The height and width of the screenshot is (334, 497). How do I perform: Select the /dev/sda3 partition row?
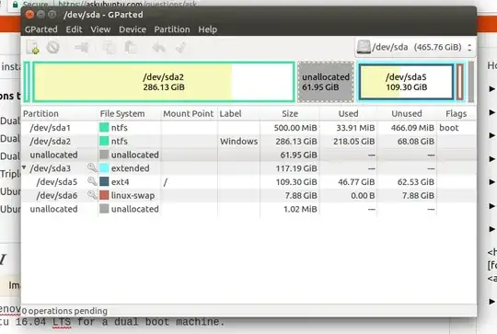[248, 168]
